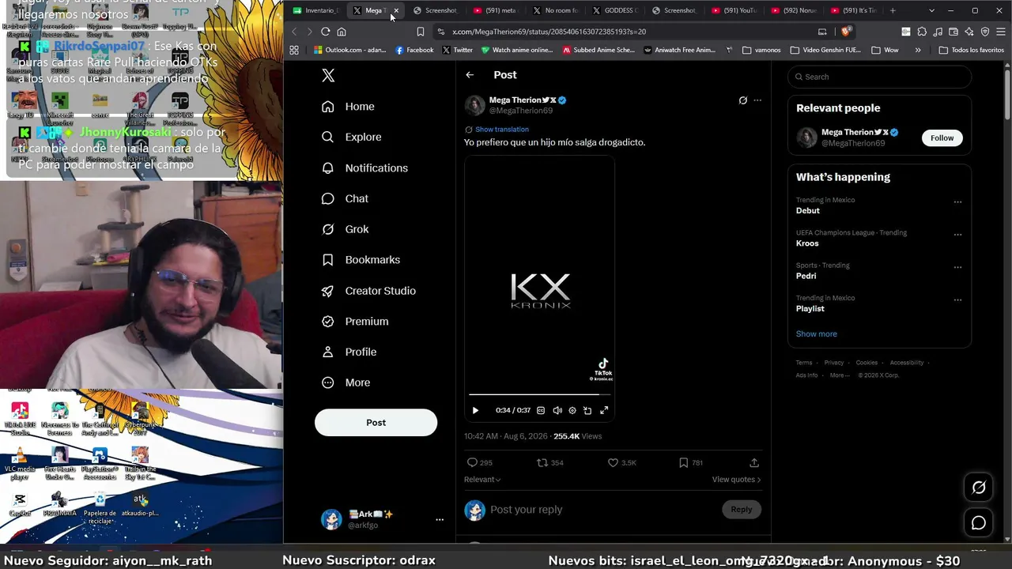Open options for the Pedri trend
This screenshot has width=1012, height=569.
957,267
